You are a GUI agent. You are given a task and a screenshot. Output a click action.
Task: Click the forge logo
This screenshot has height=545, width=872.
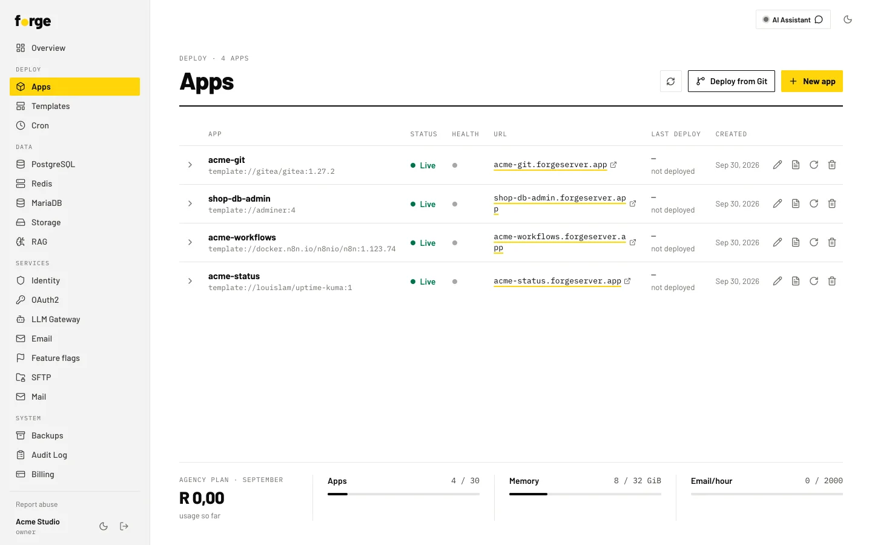(33, 22)
